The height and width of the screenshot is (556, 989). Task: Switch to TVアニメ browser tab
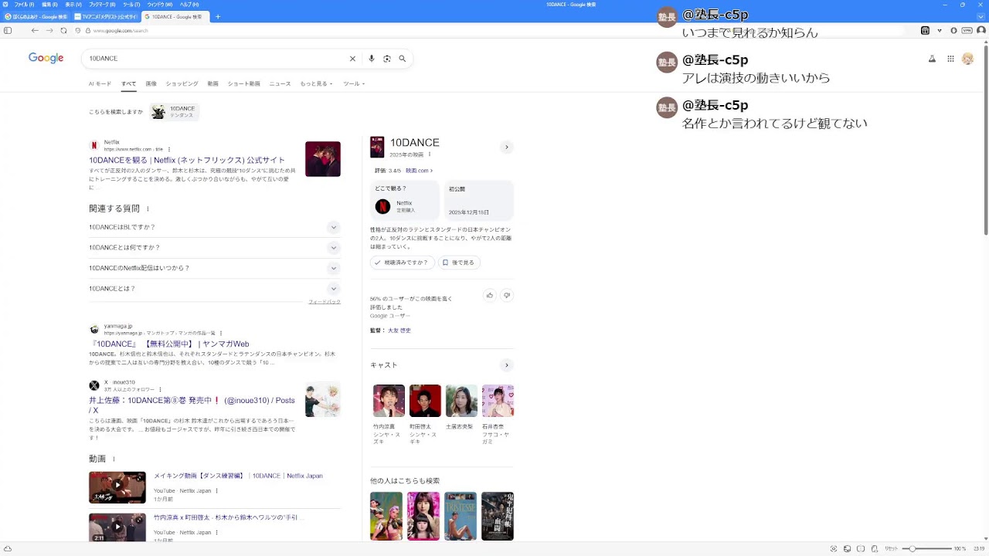[105, 16]
